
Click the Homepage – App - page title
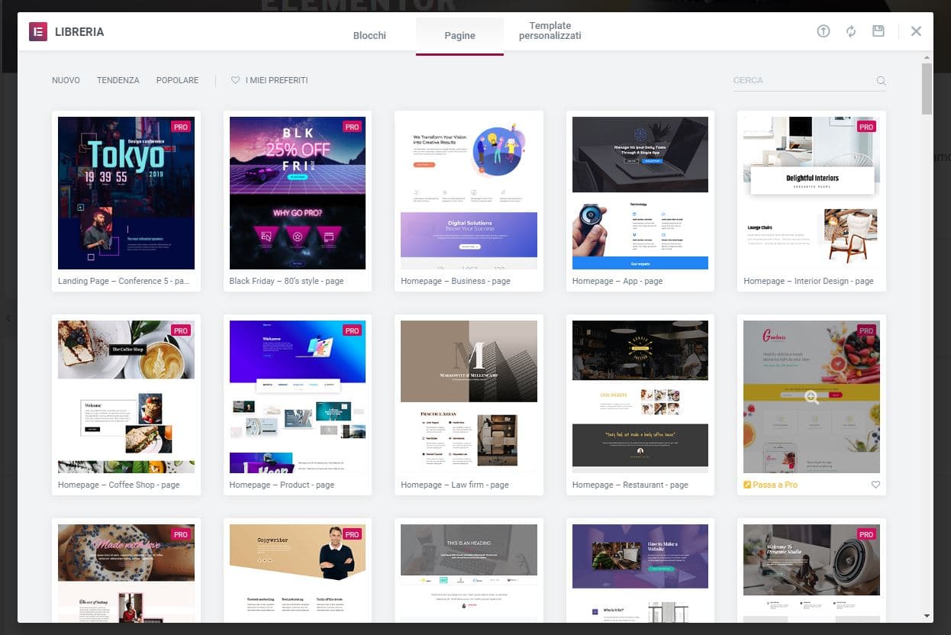coord(617,281)
